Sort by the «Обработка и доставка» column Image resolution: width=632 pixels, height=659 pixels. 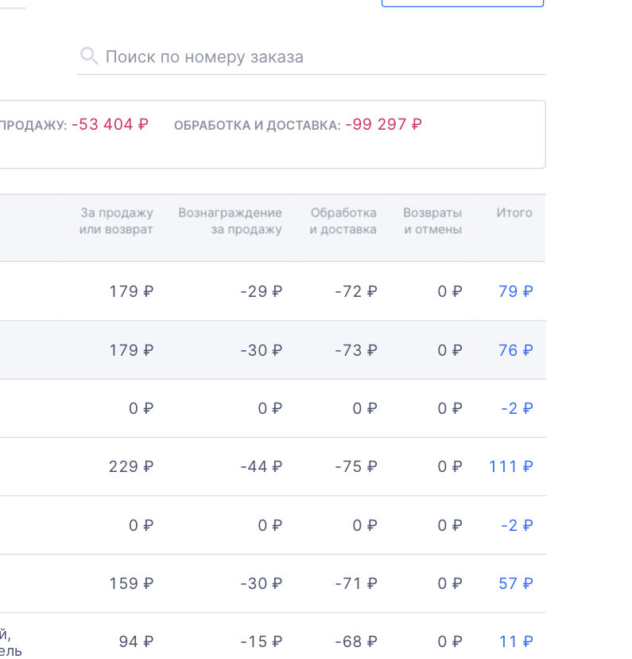click(x=342, y=220)
